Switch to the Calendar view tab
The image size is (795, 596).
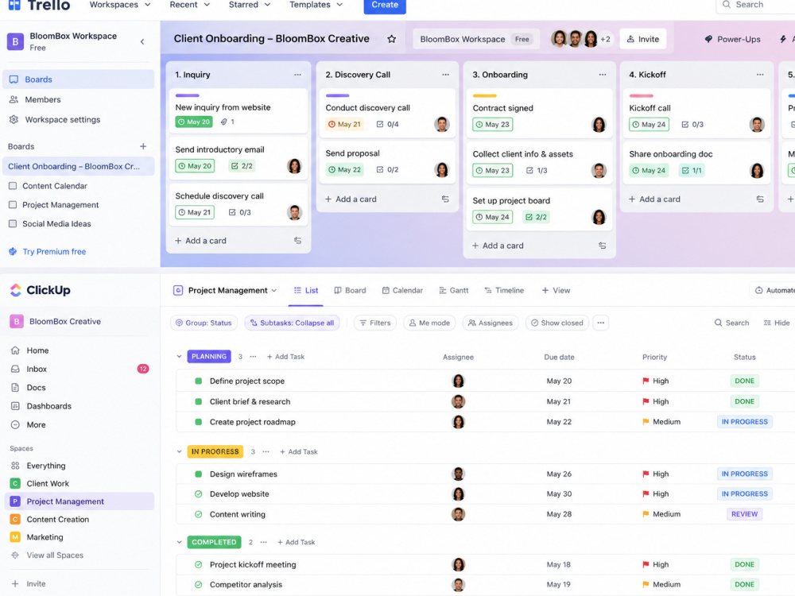[x=402, y=290]
